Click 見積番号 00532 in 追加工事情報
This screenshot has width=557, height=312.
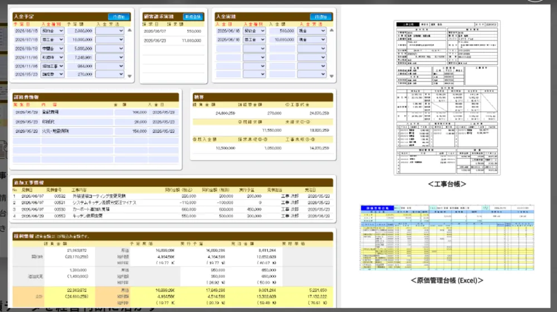coord(60,196)
